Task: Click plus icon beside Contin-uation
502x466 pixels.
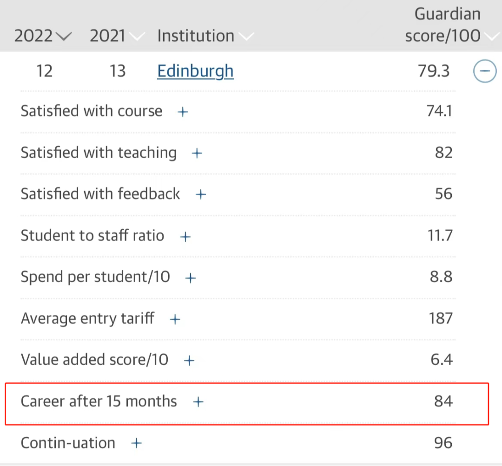Action: [x=136, y=444]
